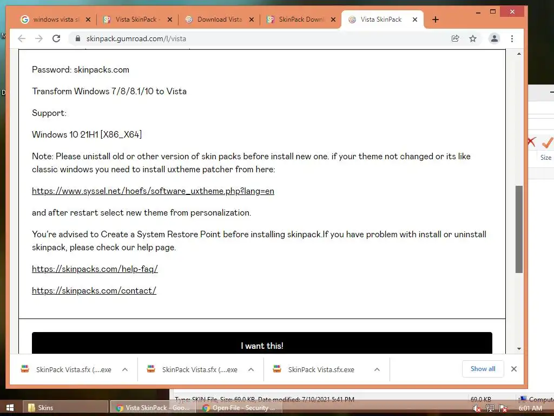Image resolution: width=554 pixels, height=416 pixels.
Task: Click the forward navigation arrow
Action: 39,38
